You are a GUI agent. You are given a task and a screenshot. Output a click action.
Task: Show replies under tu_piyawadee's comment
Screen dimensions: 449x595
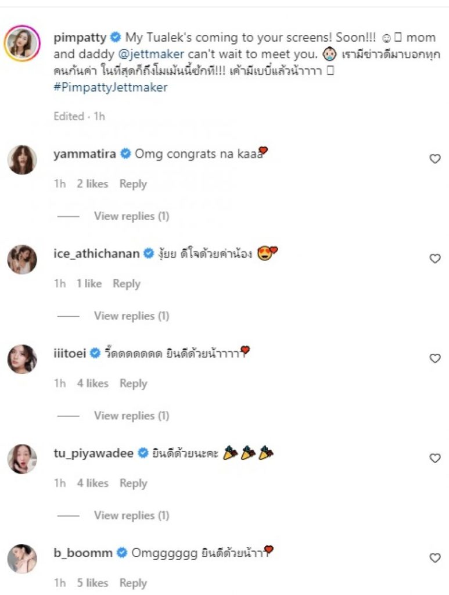131,515
